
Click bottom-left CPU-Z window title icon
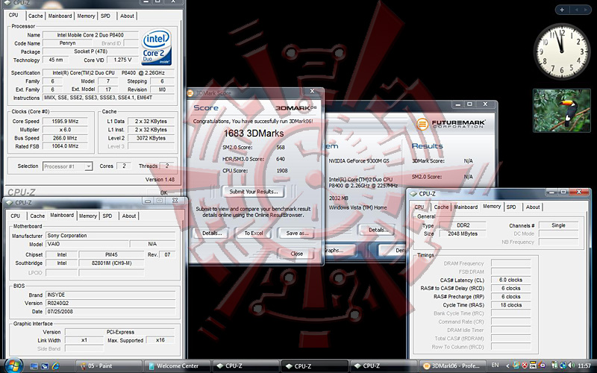click(9, 202)
